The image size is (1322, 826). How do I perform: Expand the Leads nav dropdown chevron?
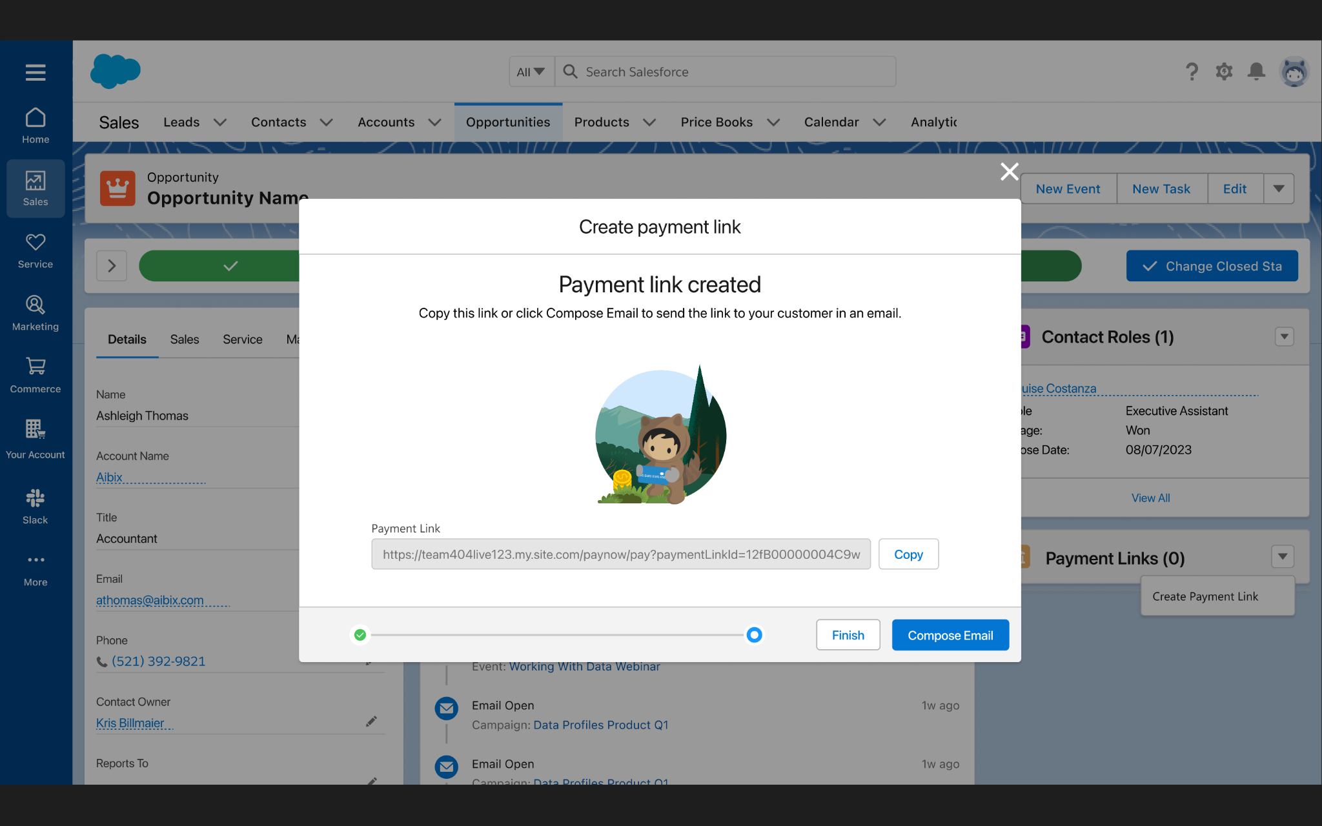click(220, 123)
